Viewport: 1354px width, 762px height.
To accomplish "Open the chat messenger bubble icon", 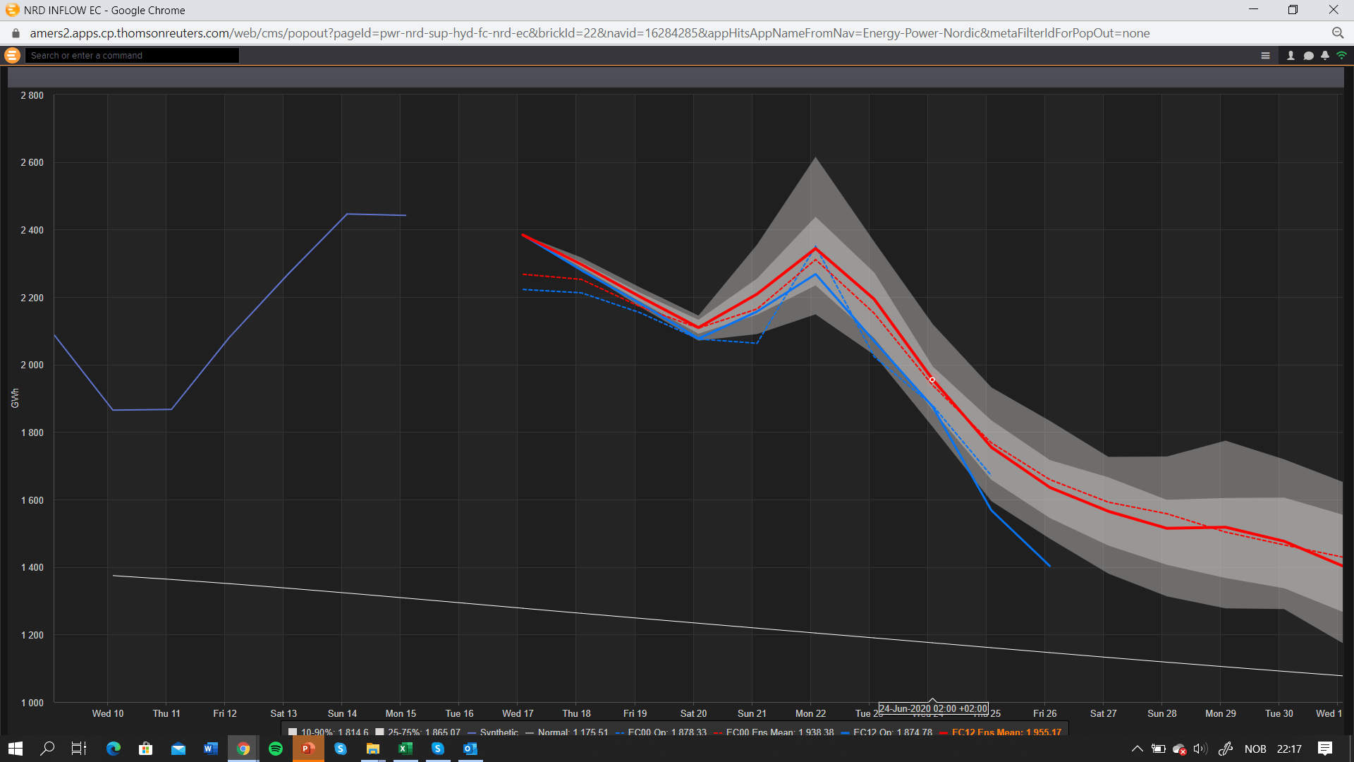I will click(1308, 56).
